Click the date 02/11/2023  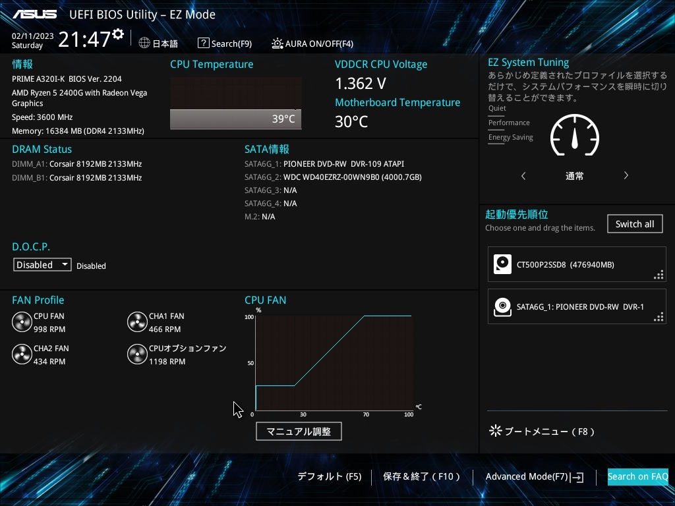tap(33, 36)
